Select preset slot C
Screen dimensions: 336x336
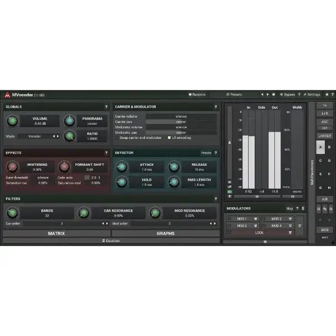[320, 161]
